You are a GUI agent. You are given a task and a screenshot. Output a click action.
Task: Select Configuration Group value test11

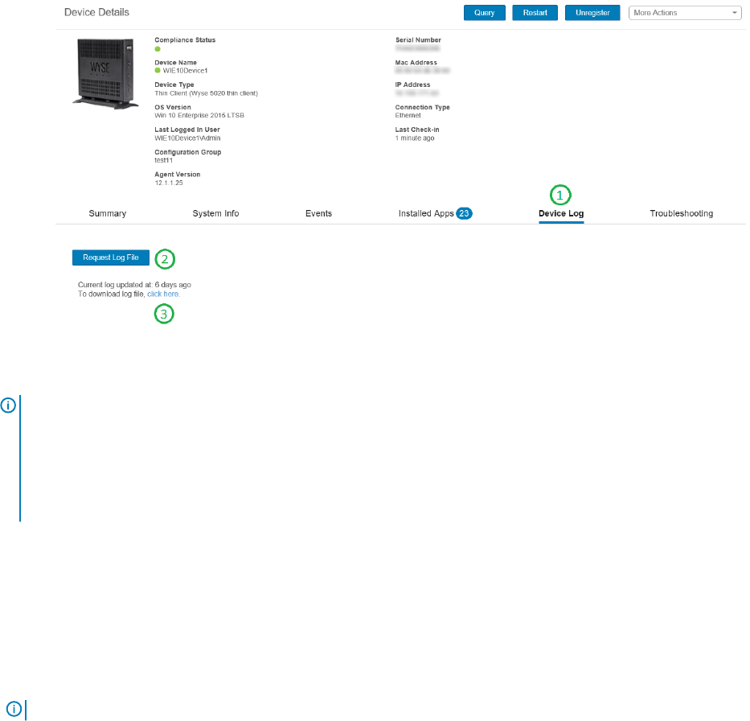(x=163, y=160)
